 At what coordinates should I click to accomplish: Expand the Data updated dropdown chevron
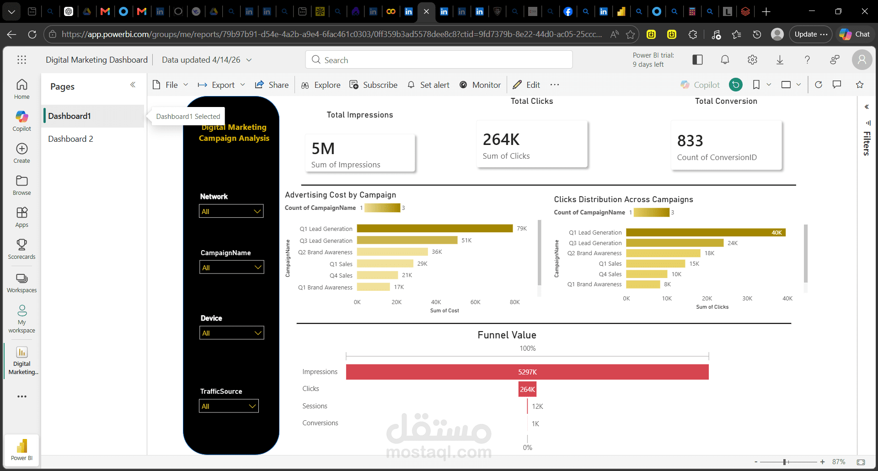click(249, 60)
